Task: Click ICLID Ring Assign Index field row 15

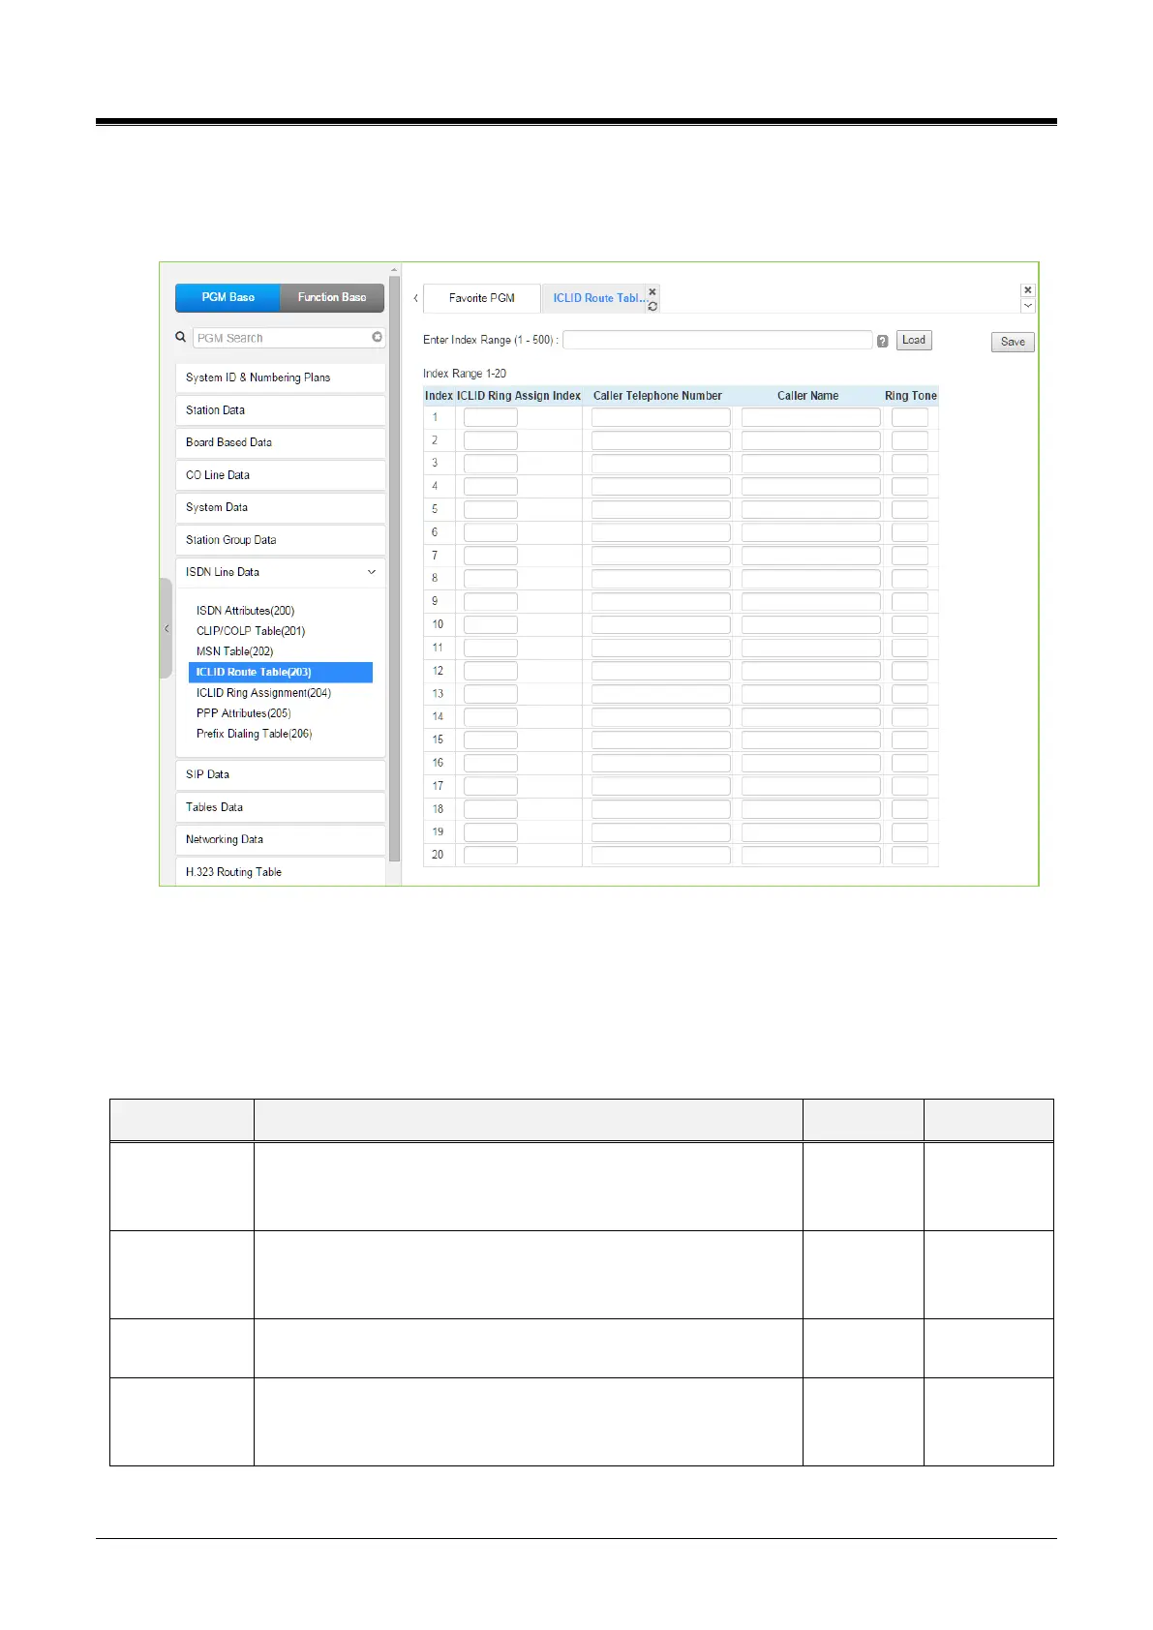Action: [491, 740]
